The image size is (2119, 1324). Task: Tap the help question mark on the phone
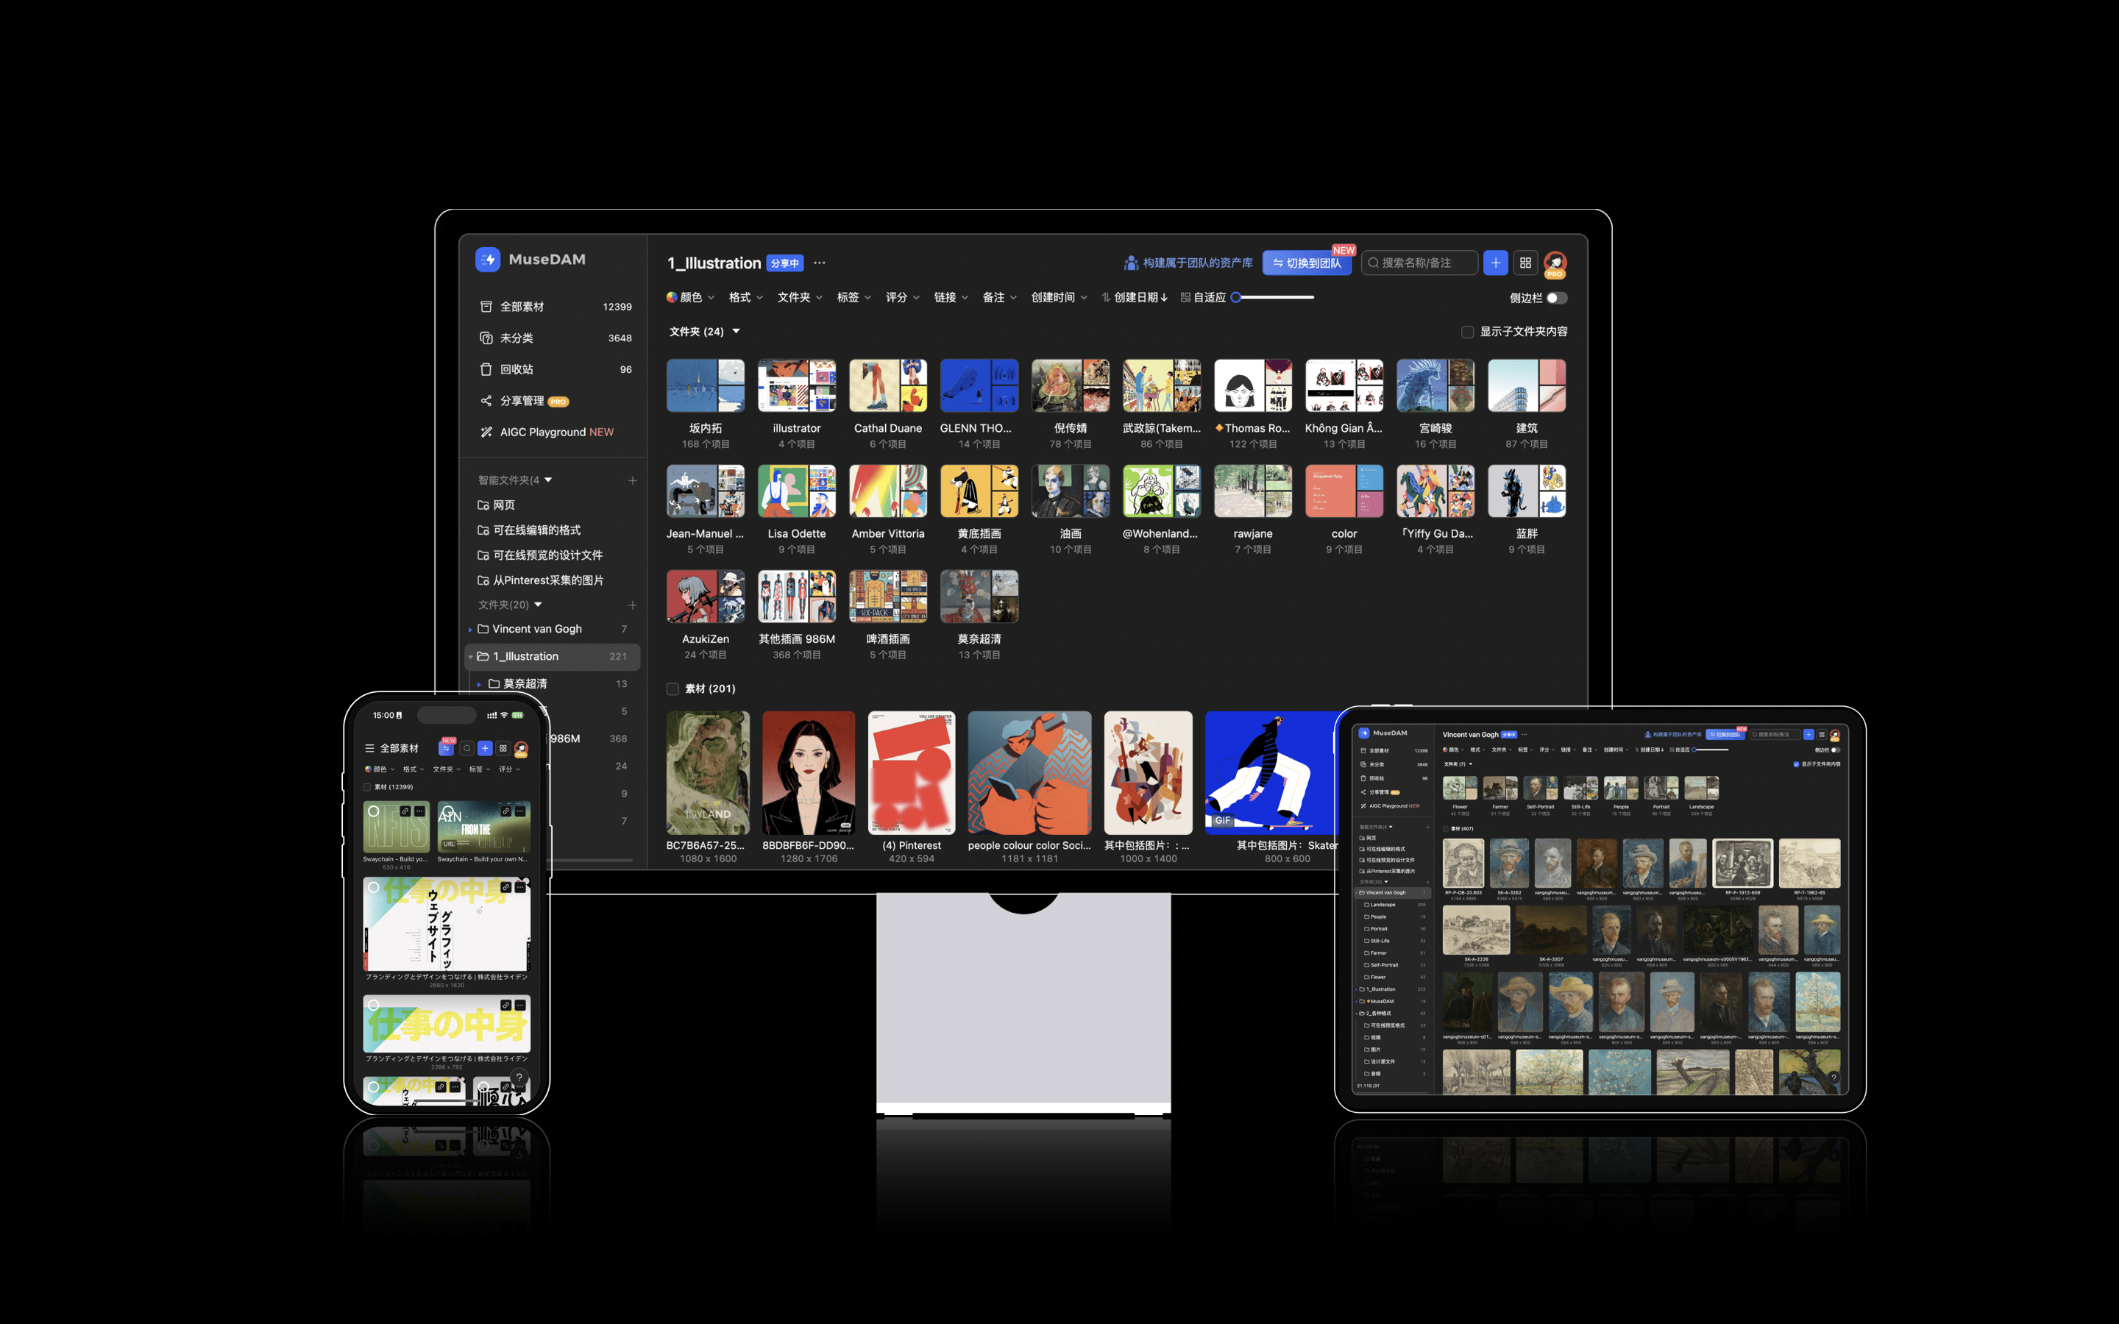point(519,1078)
